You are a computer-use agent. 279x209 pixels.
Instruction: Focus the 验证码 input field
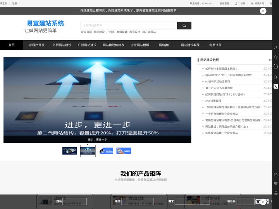(245, 201)
